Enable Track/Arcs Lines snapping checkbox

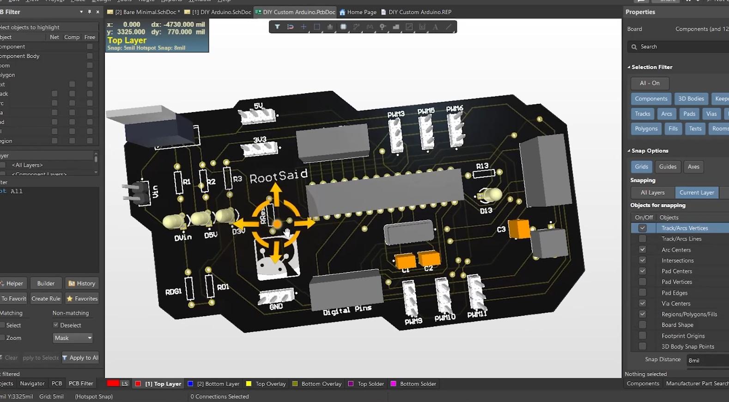642,239
